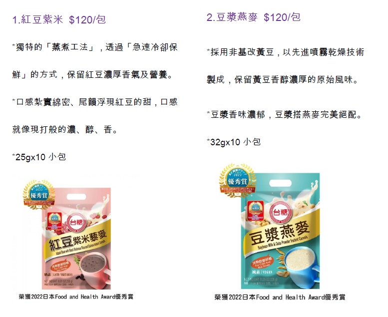Click the heading 1.紅豆紫米 $120/包
This screenshot has width=388, height=317.
[59, 19]
